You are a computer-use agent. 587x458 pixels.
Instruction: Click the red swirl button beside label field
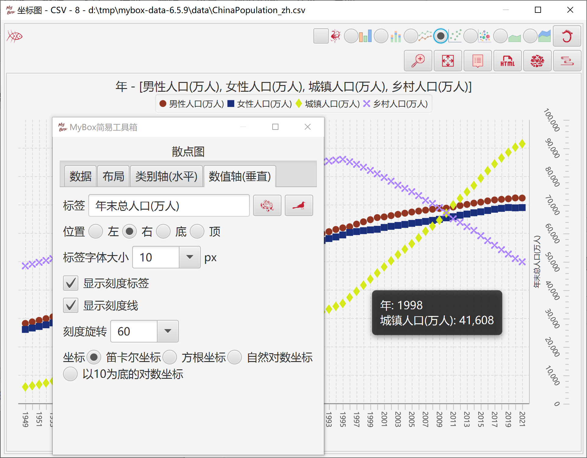(x=267, y=206)
